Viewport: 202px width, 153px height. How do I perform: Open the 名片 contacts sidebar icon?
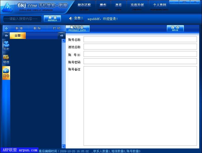pos(6,46)
